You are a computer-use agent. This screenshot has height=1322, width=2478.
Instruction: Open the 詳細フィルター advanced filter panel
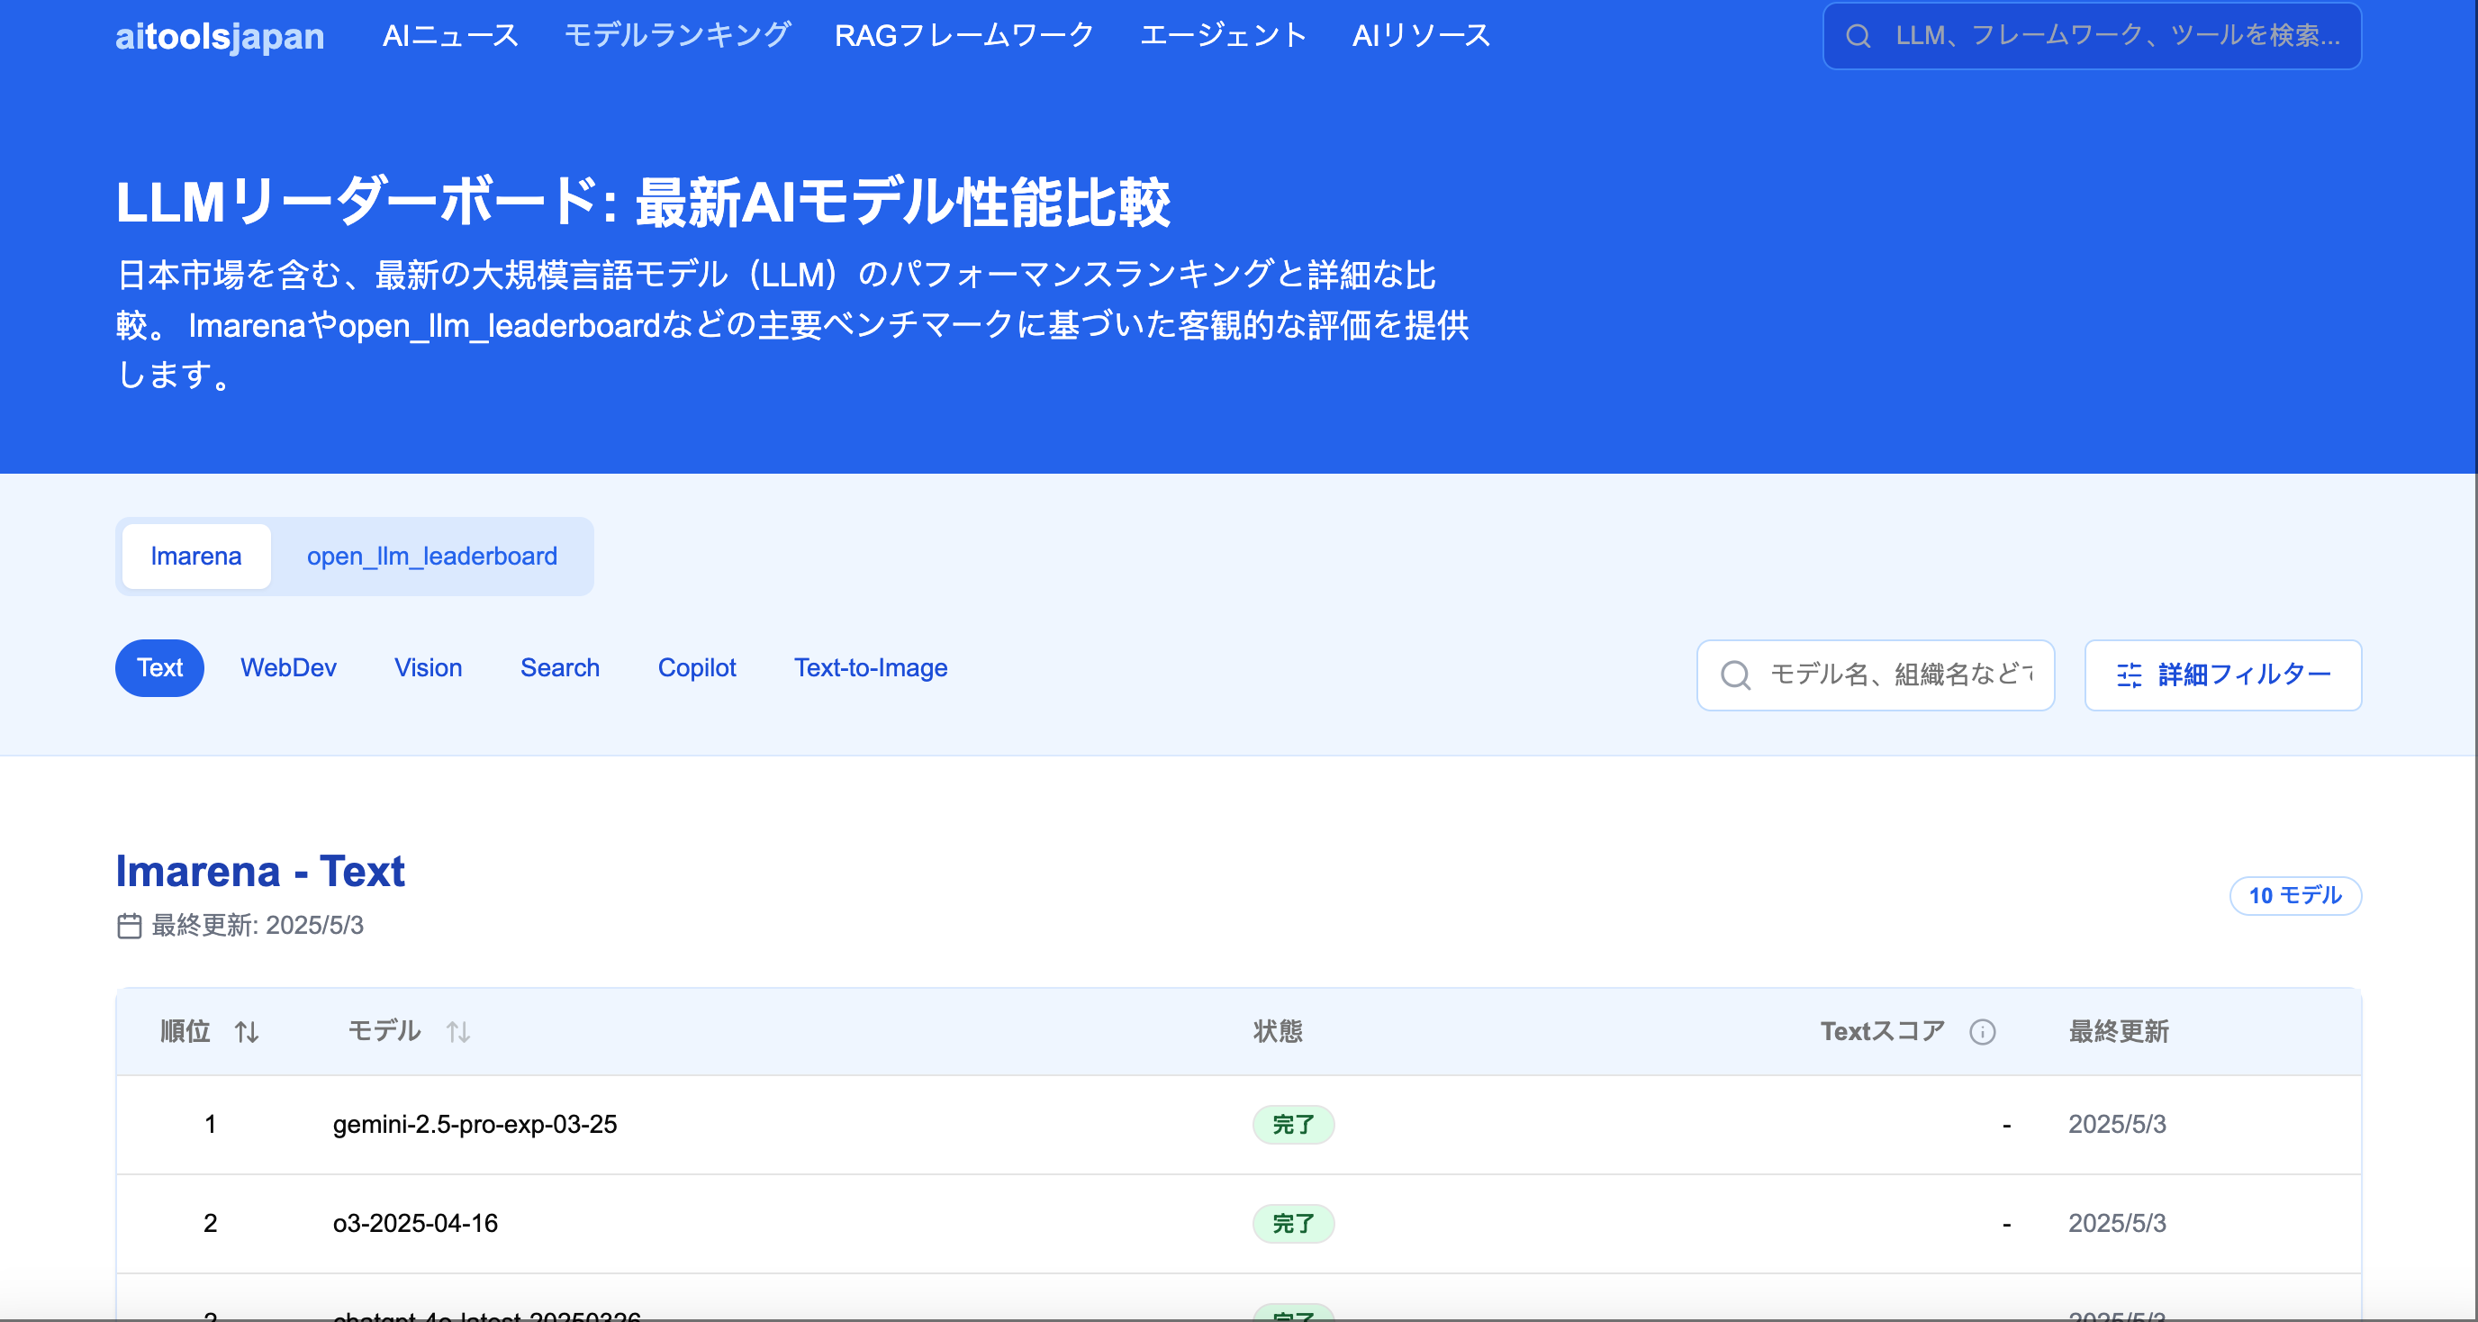2222,675
